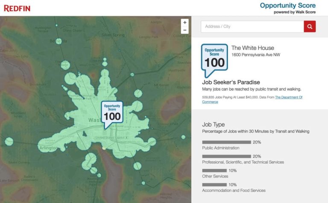Viewport: 328px width, 203px height.
Task: Zoom out on the map
Action: 184,30
